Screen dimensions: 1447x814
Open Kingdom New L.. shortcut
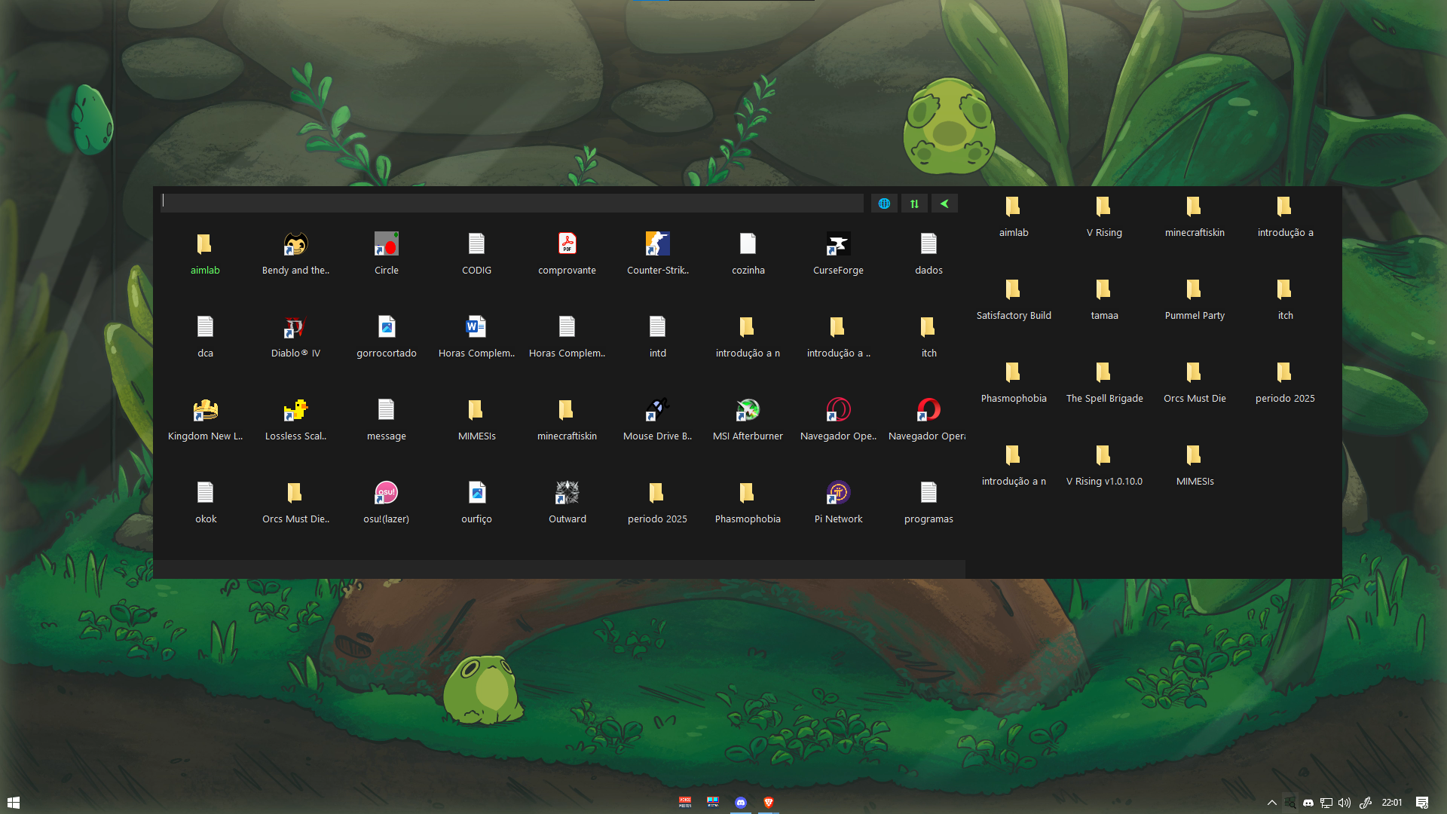(205, 411)
